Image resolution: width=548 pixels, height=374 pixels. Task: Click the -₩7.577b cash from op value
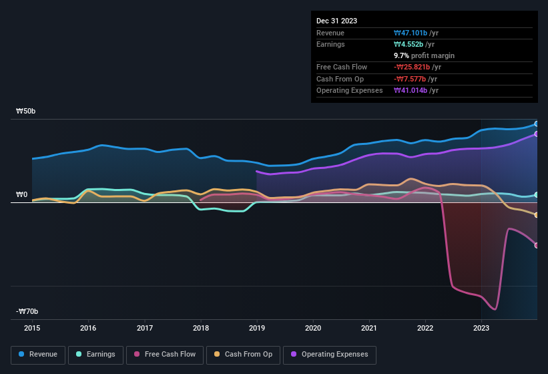click(x=410, y=79)
